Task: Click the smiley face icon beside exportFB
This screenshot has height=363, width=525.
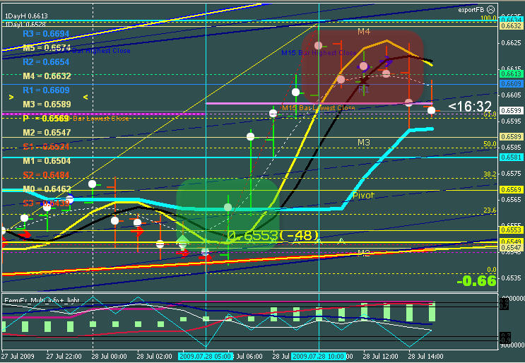Action: coord(491,9)
